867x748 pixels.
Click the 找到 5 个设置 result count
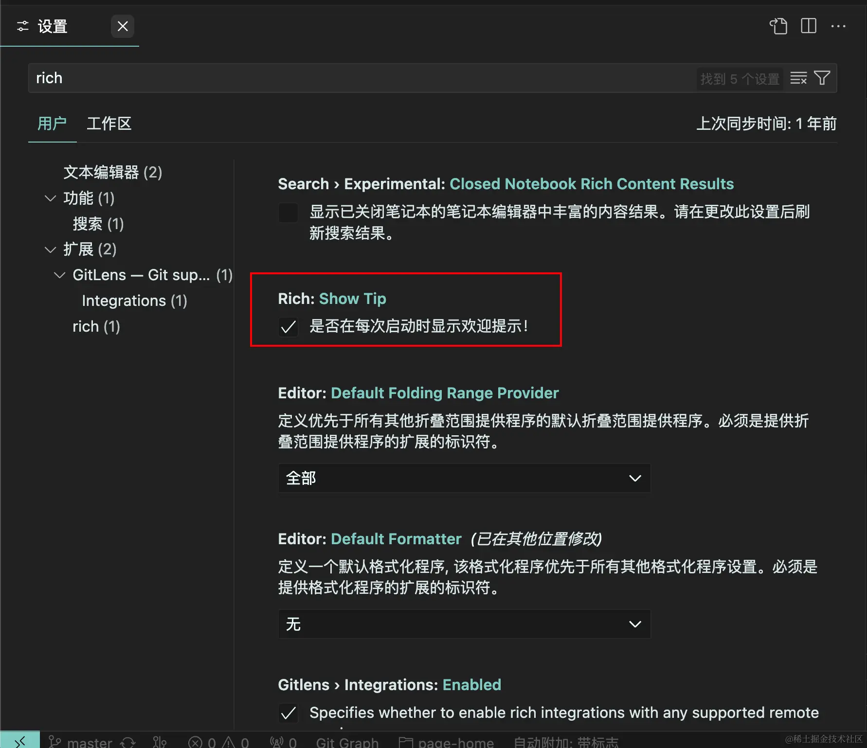point(740,78)
